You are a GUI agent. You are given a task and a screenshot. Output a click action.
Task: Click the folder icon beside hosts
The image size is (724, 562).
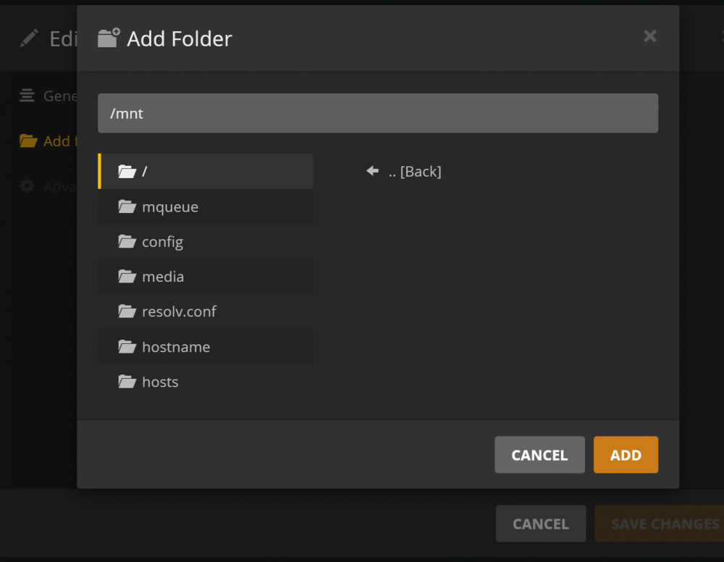(x=127, y=382)
